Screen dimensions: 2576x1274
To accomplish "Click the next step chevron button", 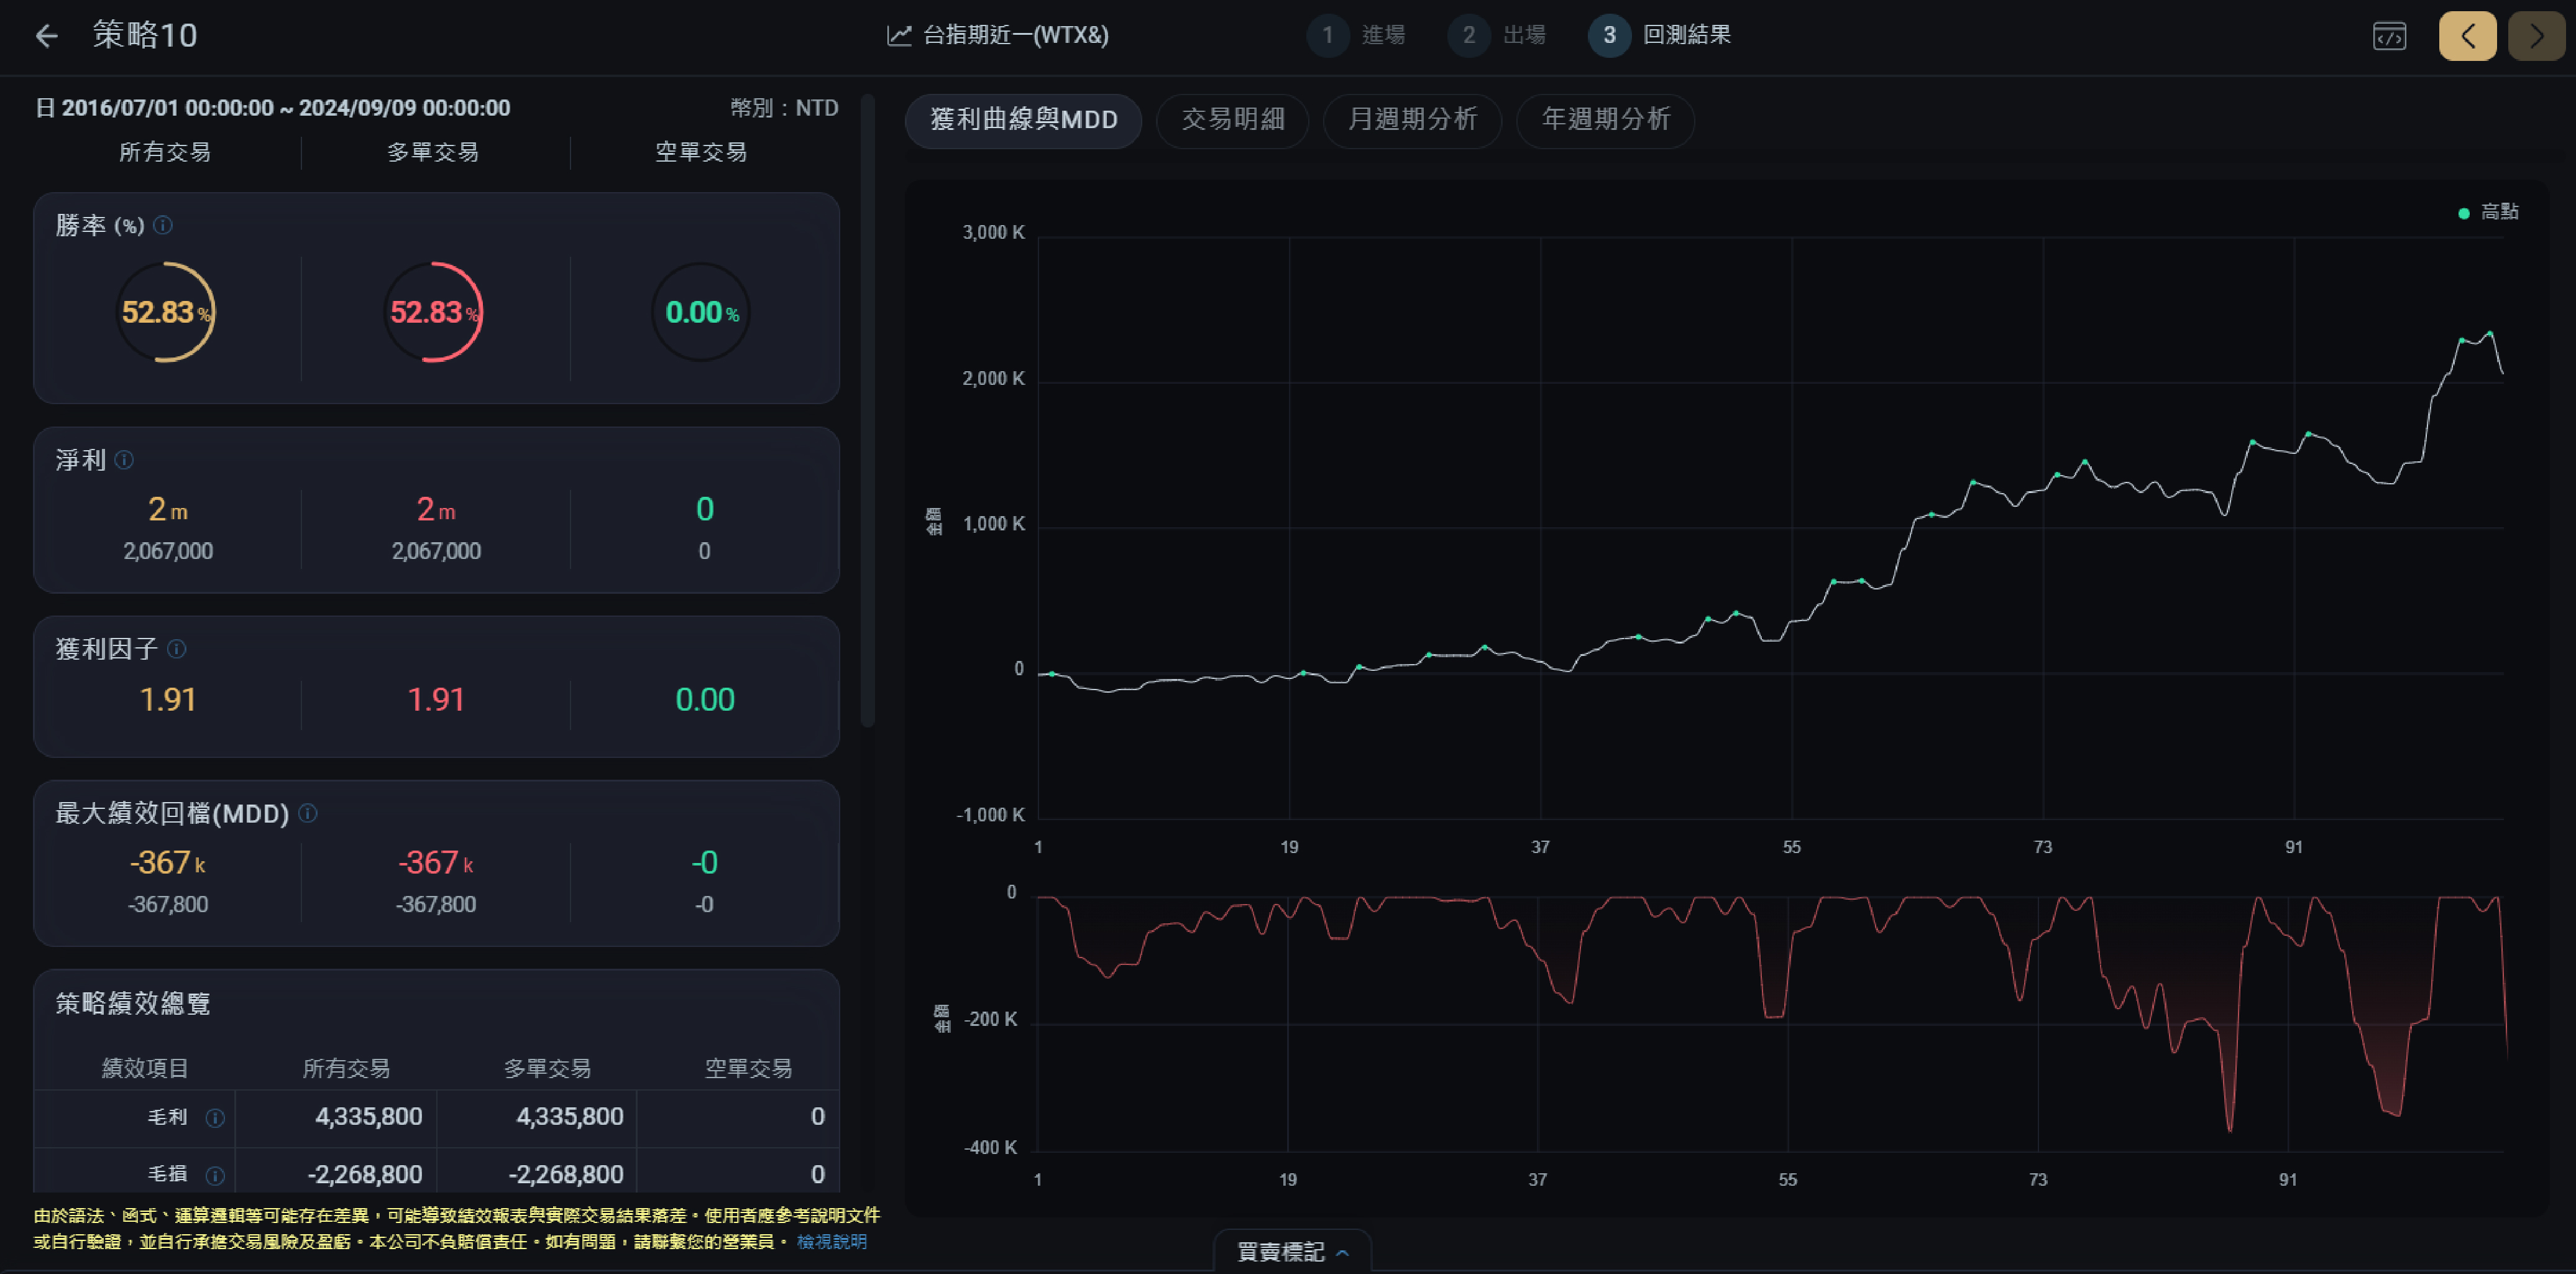I will (2536, 36).
